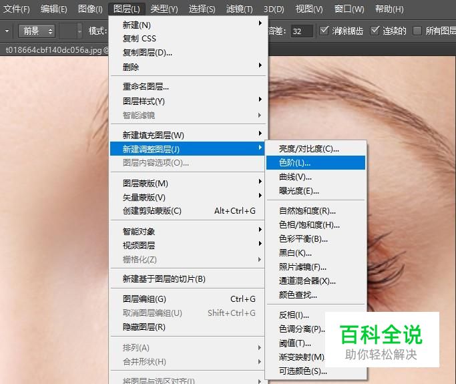This screenshot has height=384, width=456.
Task: Choose 隐藏图层(R) menu item
Action: pyautogui.click(x=188, y=327)
